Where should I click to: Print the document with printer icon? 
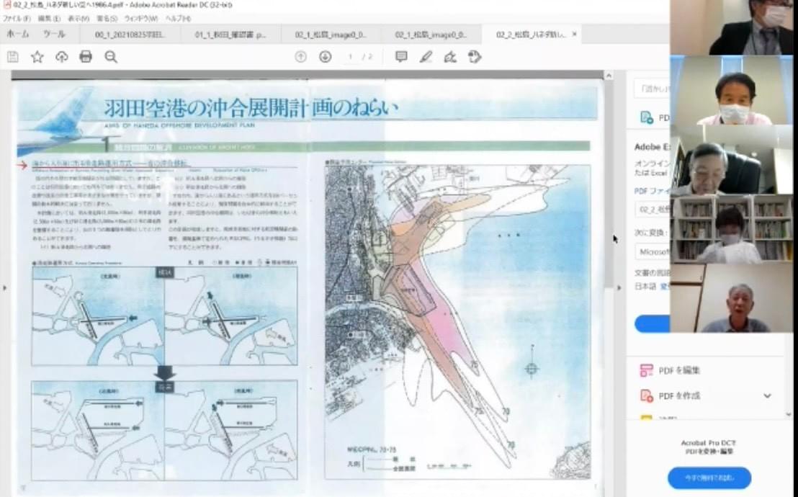pos(86,57)
